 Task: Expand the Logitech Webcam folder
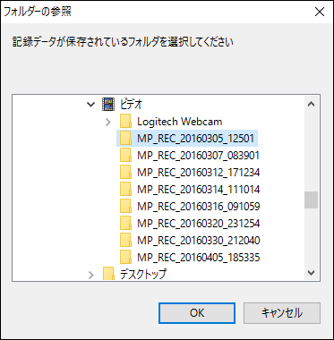click(x=108, y=122)
